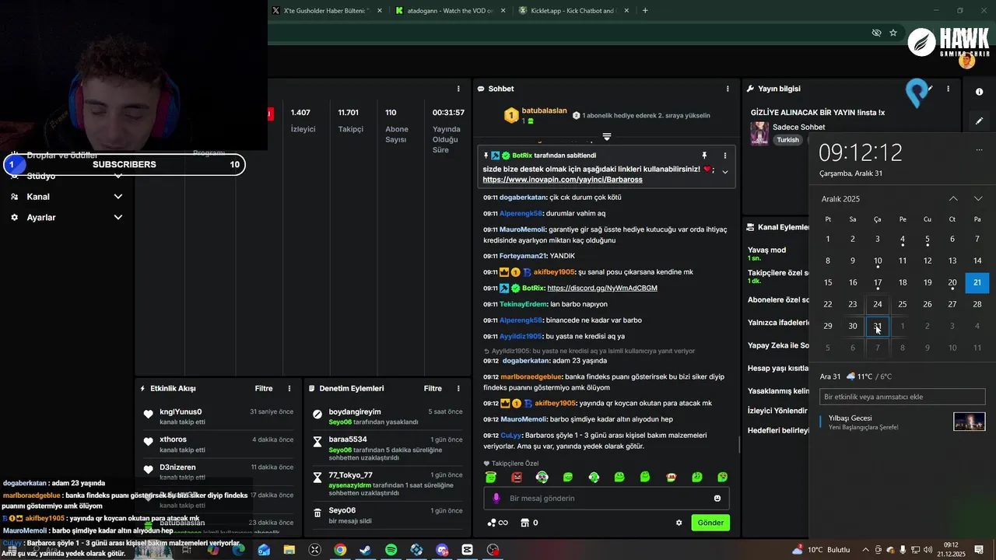Open Filtre in Denetim Eylemleri panel
996x560 pixels.
[433, 388]
